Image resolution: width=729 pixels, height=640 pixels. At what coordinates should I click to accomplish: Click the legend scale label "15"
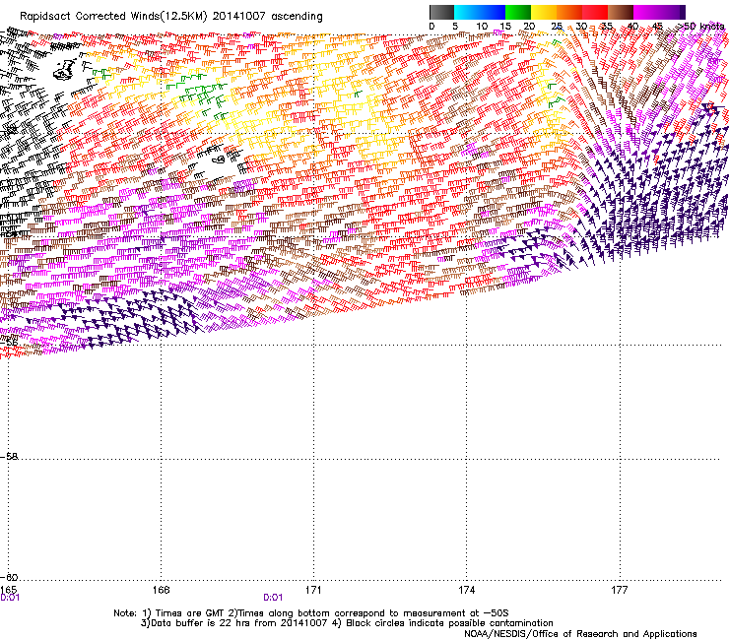505,27
